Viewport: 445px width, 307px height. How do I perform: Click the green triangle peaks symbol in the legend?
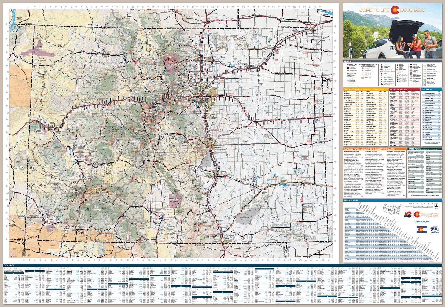(x=382, y=84)
